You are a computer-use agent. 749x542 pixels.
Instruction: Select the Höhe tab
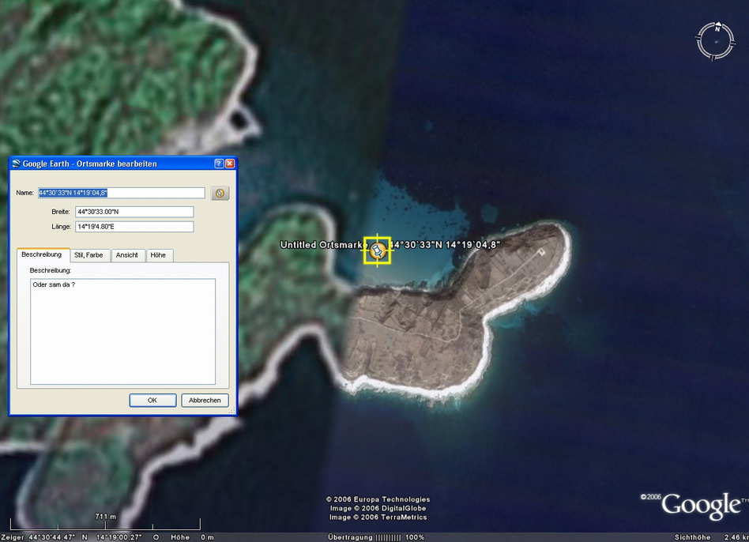pos(158,255)
